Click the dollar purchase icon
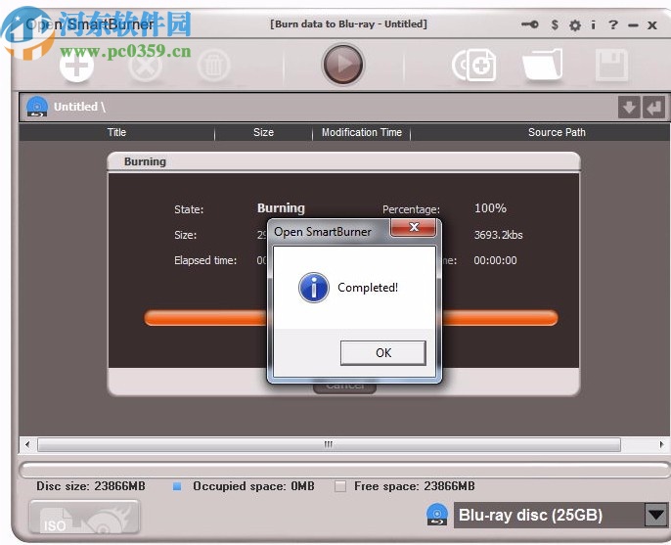671x545 pixels. [x=555, y=24]
